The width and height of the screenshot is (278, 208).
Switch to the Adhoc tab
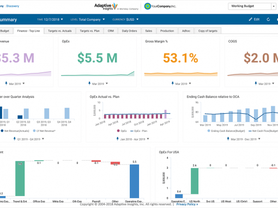tap(186, 31)
